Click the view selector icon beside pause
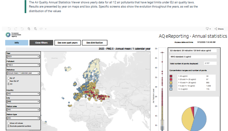Screen dimensions: 228x131 [x=41, y=29]
